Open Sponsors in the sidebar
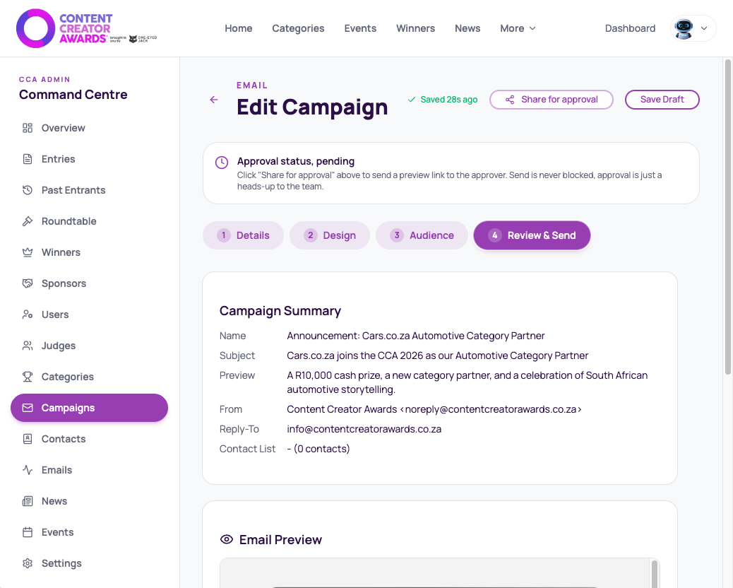The width and height of the screenshot is (733, 588). click(89, 283)
